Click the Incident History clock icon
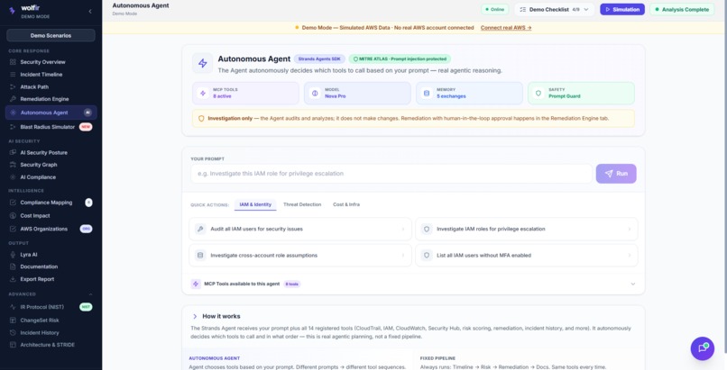This screenshot has height=370, width=727. (13, 332)
